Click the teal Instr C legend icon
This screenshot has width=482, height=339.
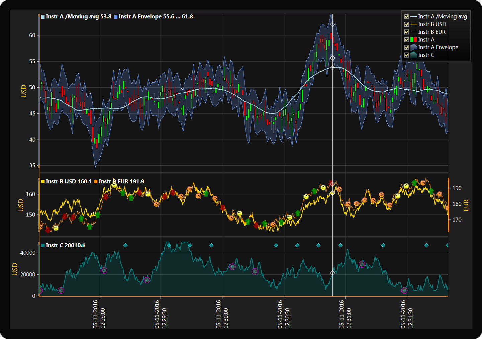click(413, 55)
